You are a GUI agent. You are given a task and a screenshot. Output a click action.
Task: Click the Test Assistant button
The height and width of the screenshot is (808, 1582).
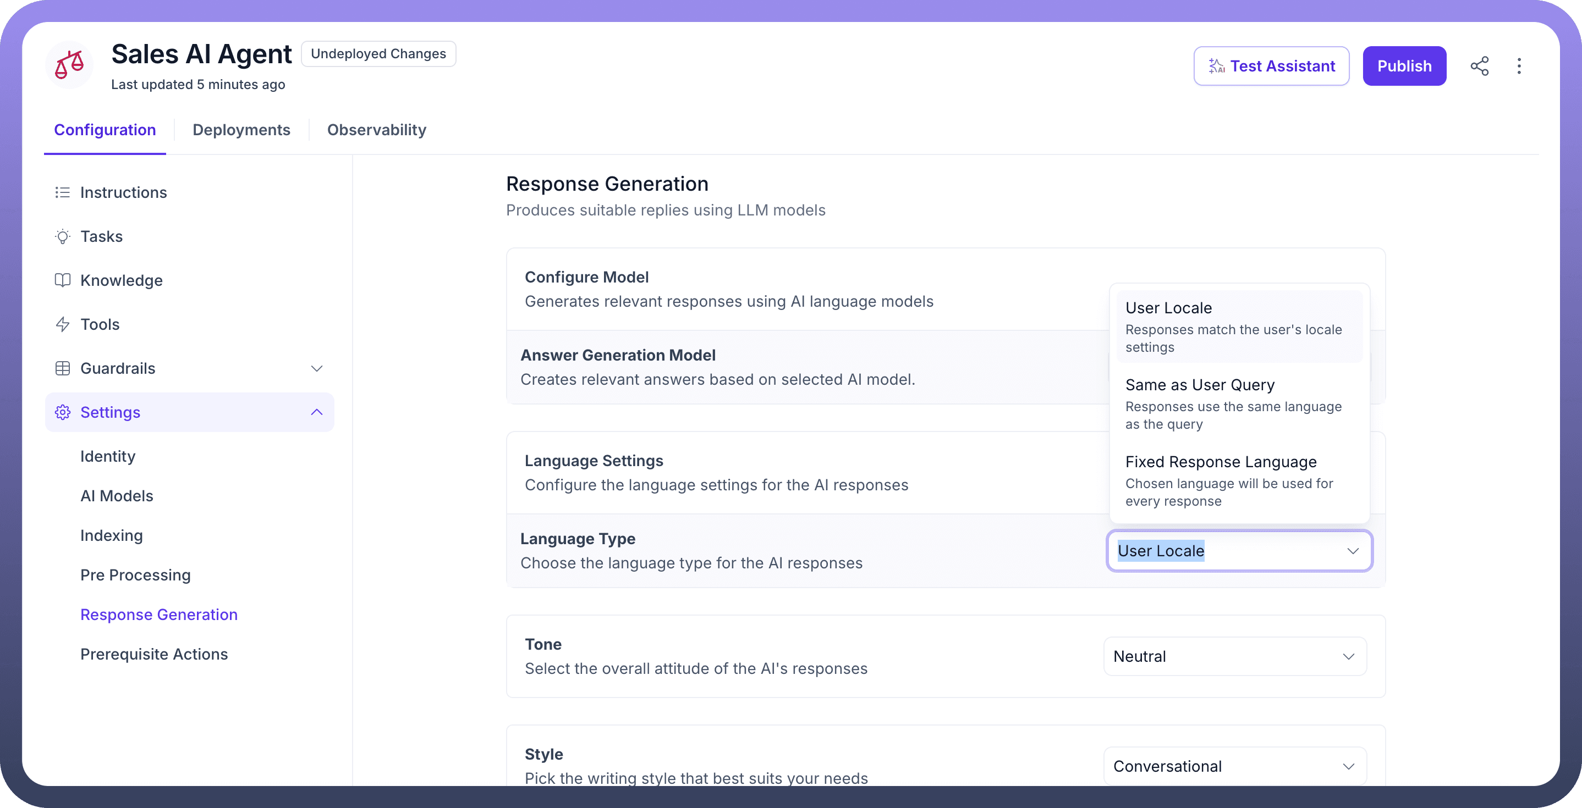1271,67
